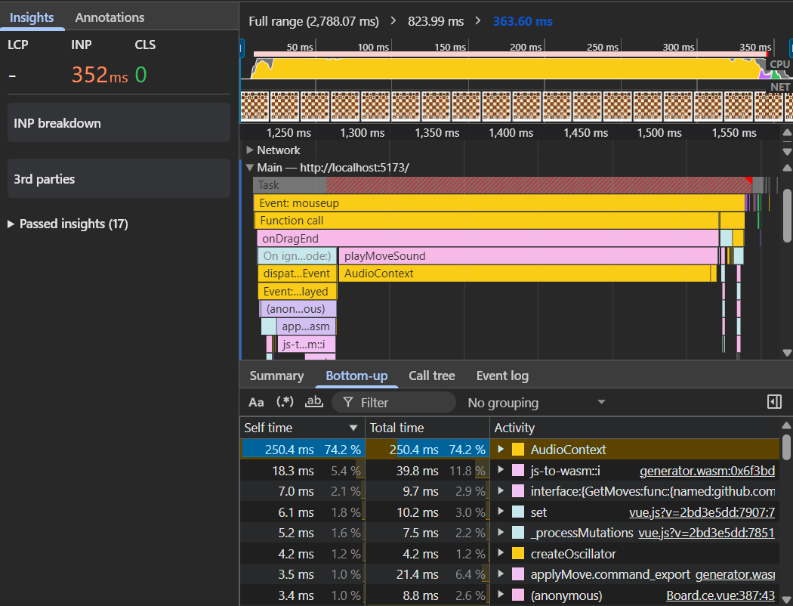793x606 pixels.
Task: Toggle regular expression filter option
Action: click(285, 403)
